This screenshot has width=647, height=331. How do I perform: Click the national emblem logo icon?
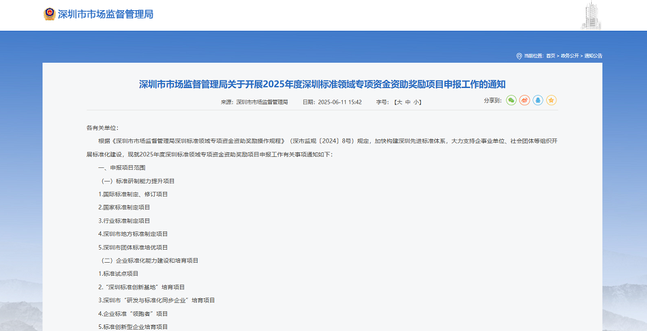(x=49, y=14)
